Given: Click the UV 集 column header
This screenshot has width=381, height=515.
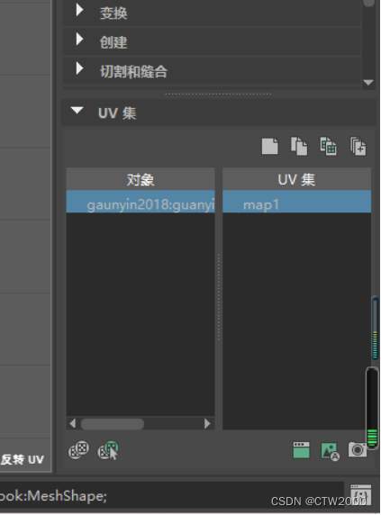Looking at the screenshot, I should [296, 179].
